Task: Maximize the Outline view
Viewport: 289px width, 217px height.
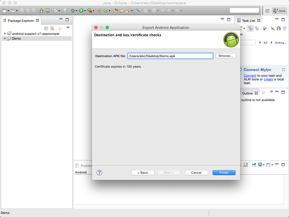Action: coord(283,92)
